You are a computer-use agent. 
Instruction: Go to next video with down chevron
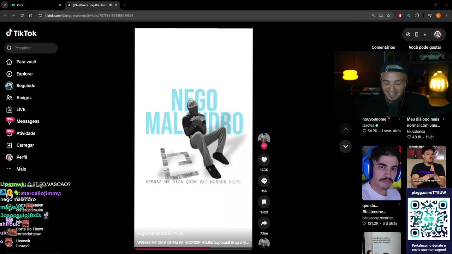pos(346,146)
